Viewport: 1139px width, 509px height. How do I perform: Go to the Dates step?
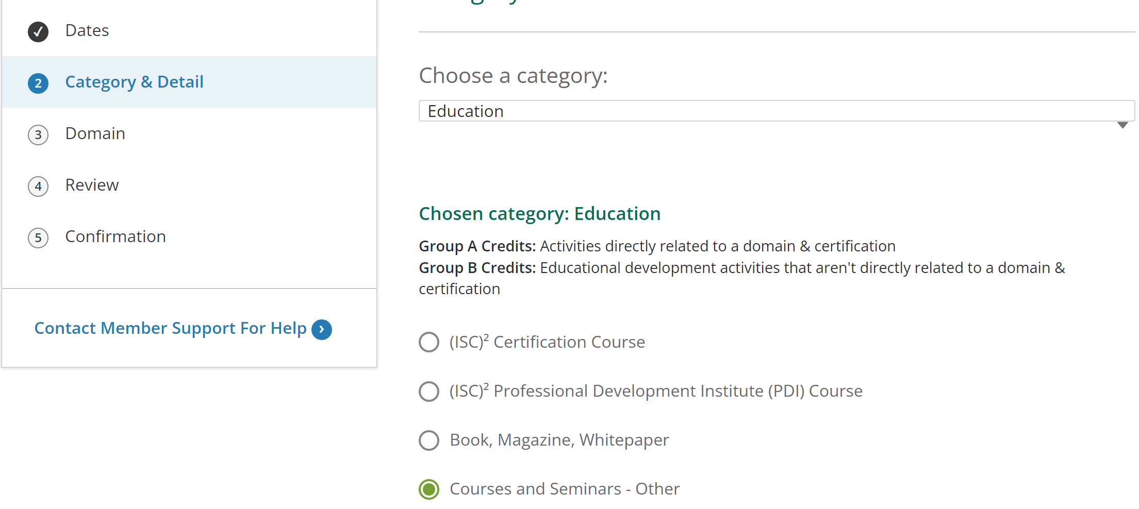point(87,30)
